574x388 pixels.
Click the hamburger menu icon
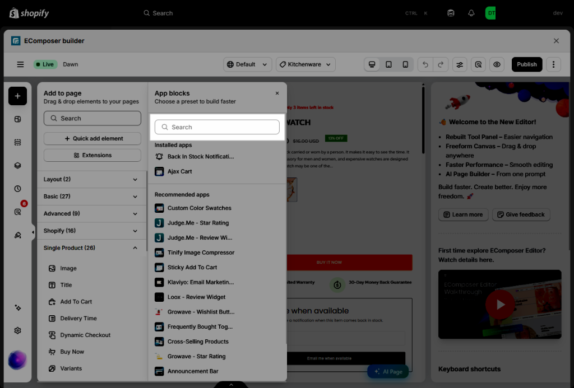(x=20, y=64)
